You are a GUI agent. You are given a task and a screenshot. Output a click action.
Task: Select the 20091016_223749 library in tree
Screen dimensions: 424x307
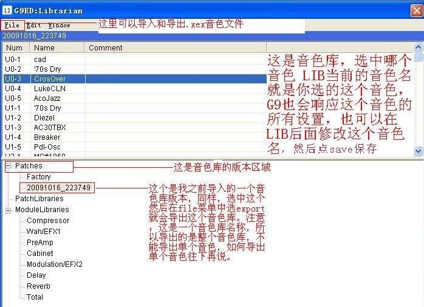(58, 188)
